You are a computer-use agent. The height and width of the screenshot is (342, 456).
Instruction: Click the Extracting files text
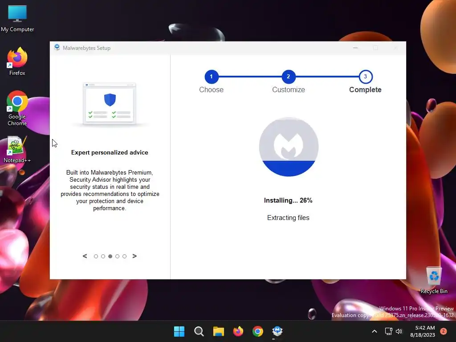click(x=288, y=217)
